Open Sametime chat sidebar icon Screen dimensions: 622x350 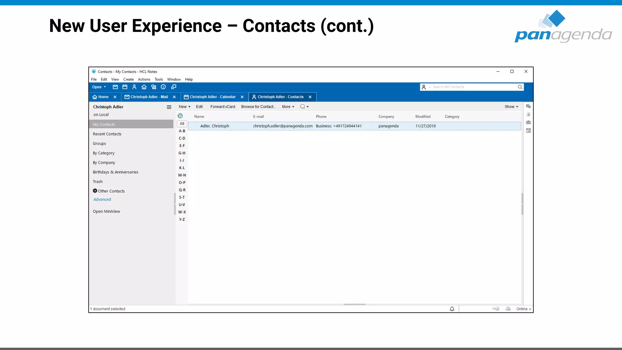(528, 106)
